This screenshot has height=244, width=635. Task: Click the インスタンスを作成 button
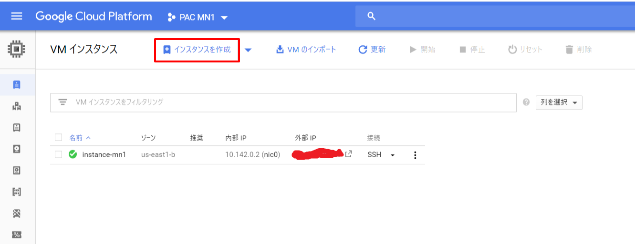[197, 50]
